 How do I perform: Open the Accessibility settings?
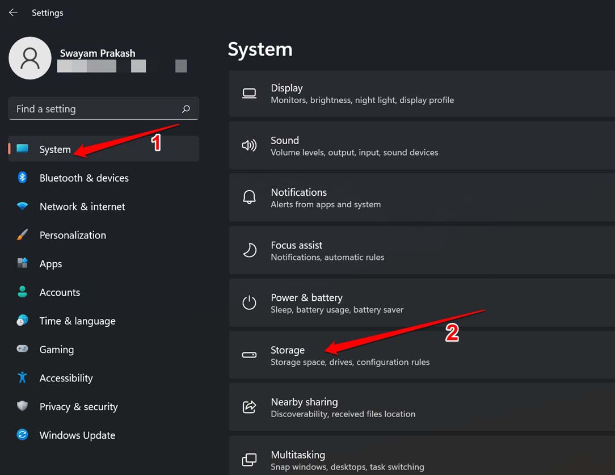(66, 378)
